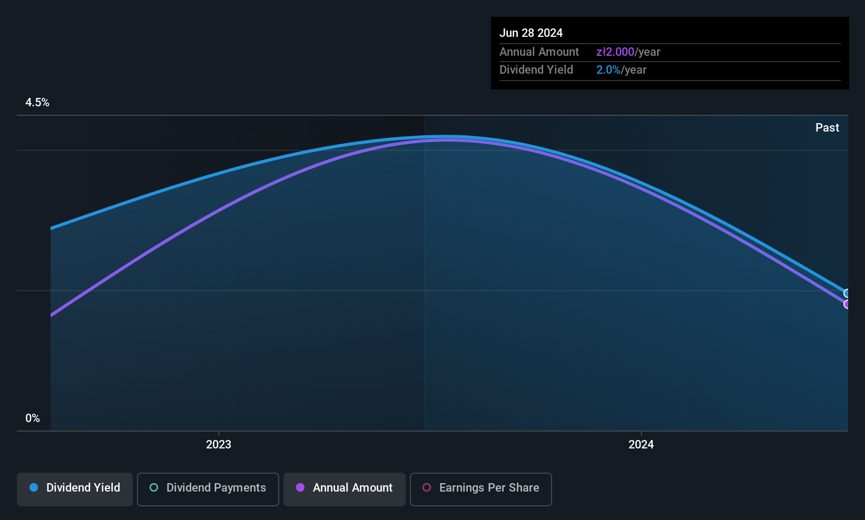This screenshot has height=520, width=865.
Task: Toggle the Annual Amount series
Action: (345, 489)
